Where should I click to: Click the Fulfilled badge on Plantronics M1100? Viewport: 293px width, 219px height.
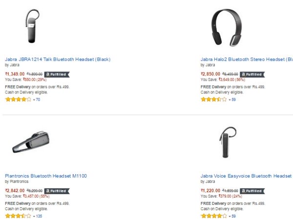tap(57, 191)
